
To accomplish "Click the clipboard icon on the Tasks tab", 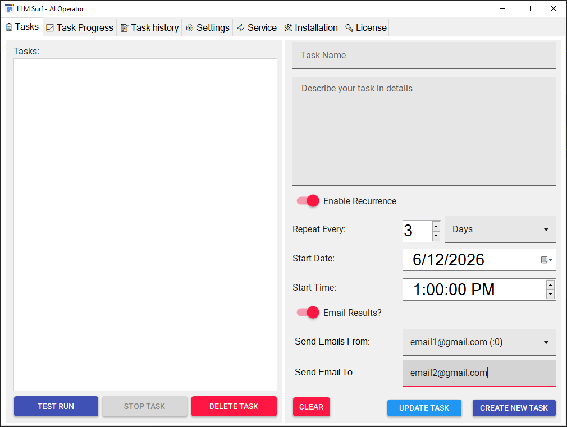I will pyautogui.click(x=8, y=26).
